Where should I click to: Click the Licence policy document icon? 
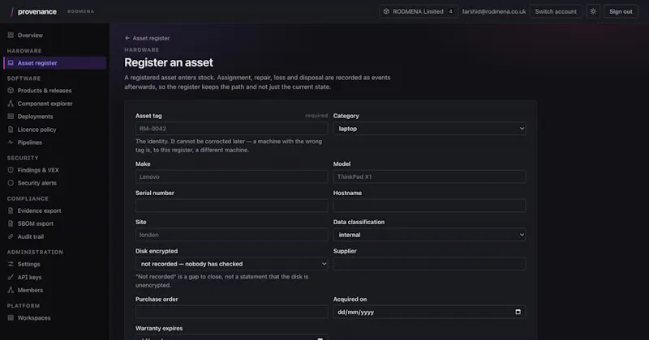[x=11, y=130]
